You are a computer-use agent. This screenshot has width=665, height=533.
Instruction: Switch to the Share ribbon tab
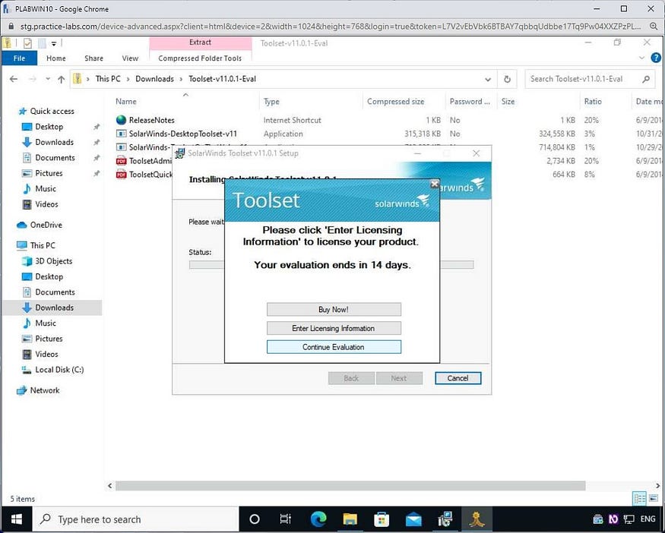point(93,58)
